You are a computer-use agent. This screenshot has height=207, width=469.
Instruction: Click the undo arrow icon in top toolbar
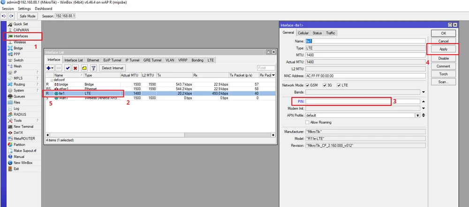click(x=4, y=16)
